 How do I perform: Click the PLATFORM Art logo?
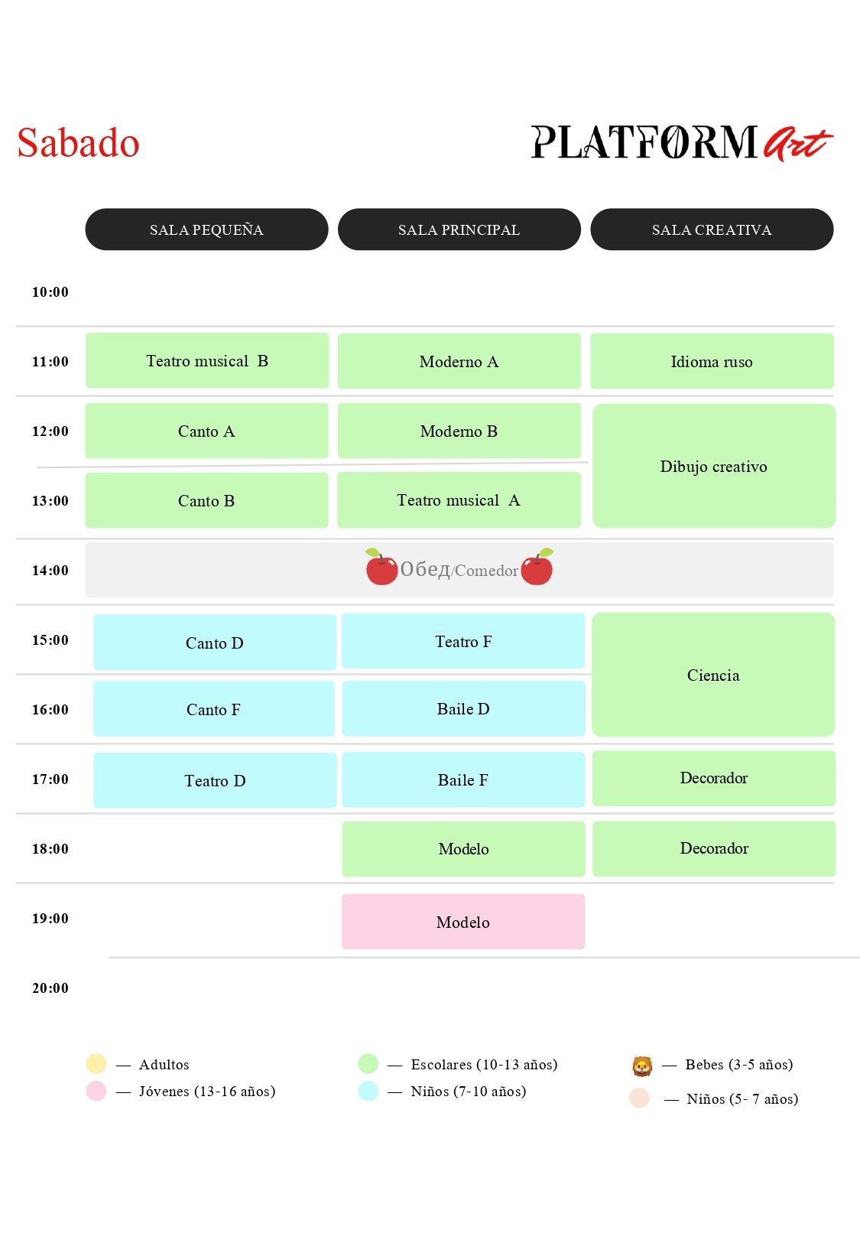[681, 143]
